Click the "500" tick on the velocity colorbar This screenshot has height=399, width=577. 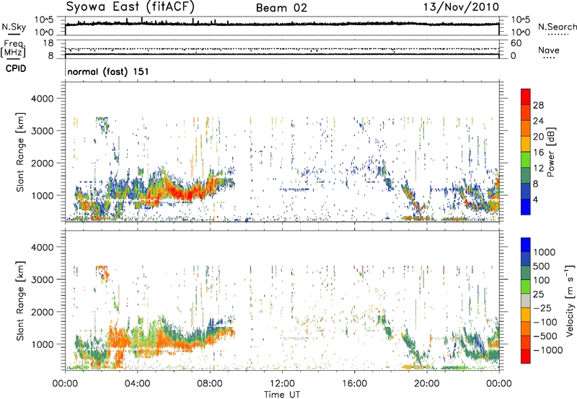(x=542, y=266)
